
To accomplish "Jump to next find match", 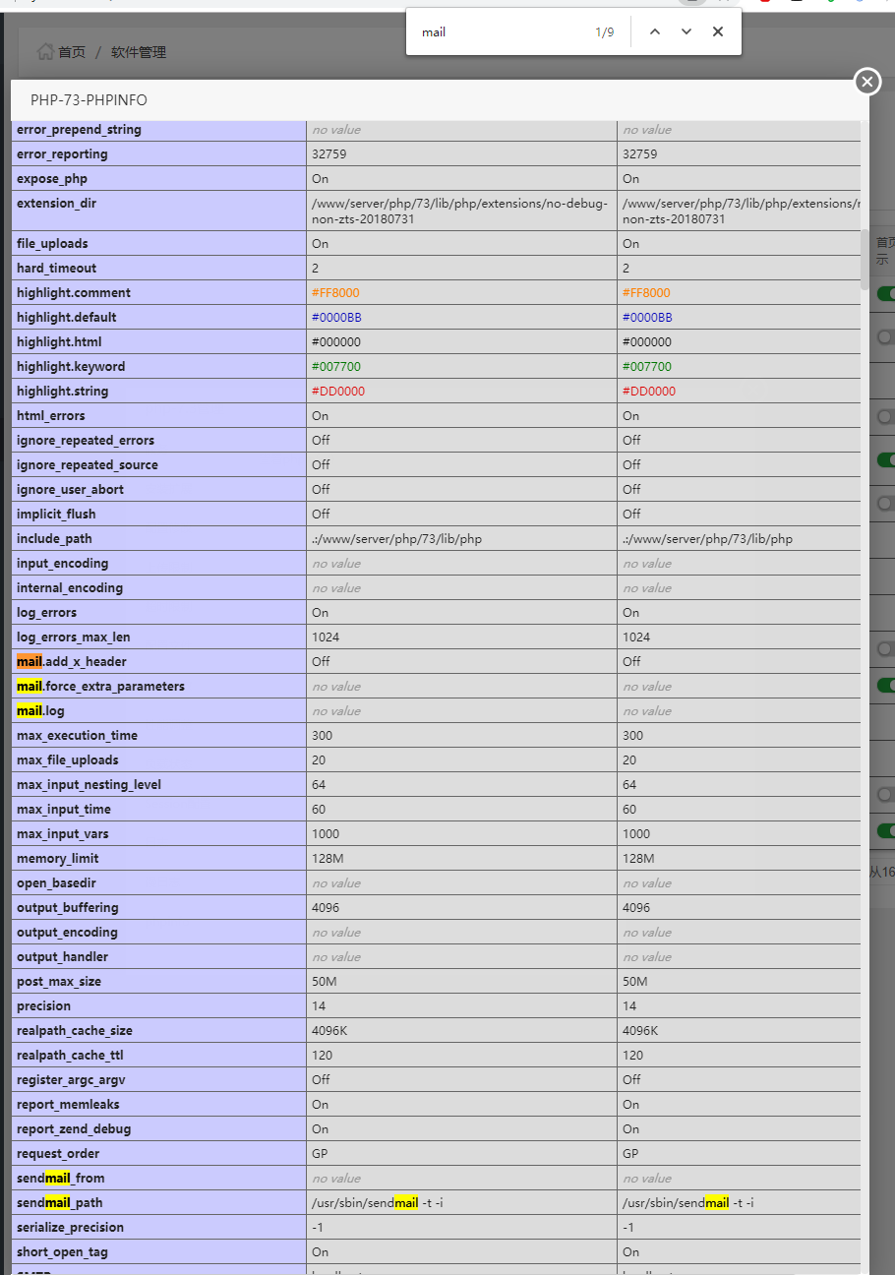I will click(686, 31).
